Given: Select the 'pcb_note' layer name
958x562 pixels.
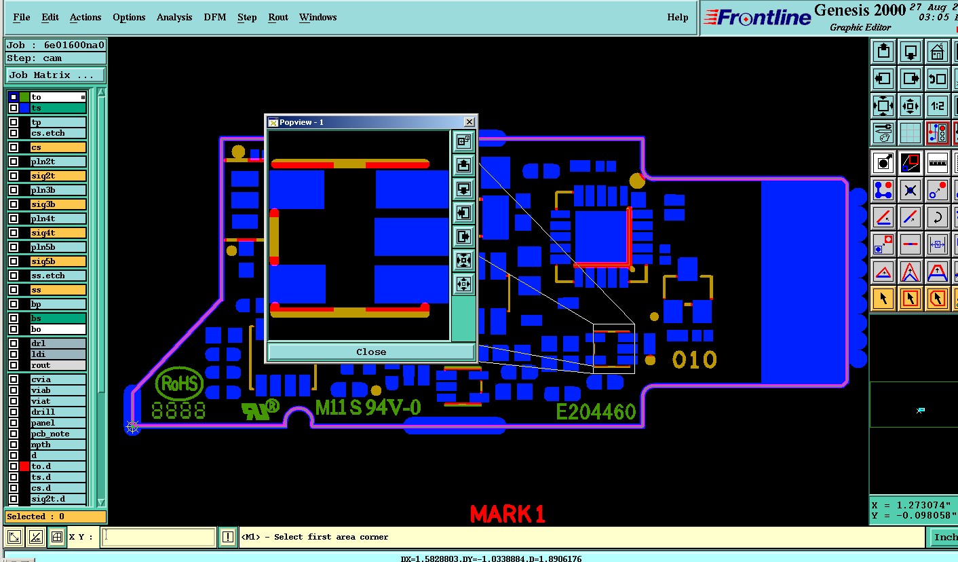Looking at the screenshot, I should coord(58,434).
